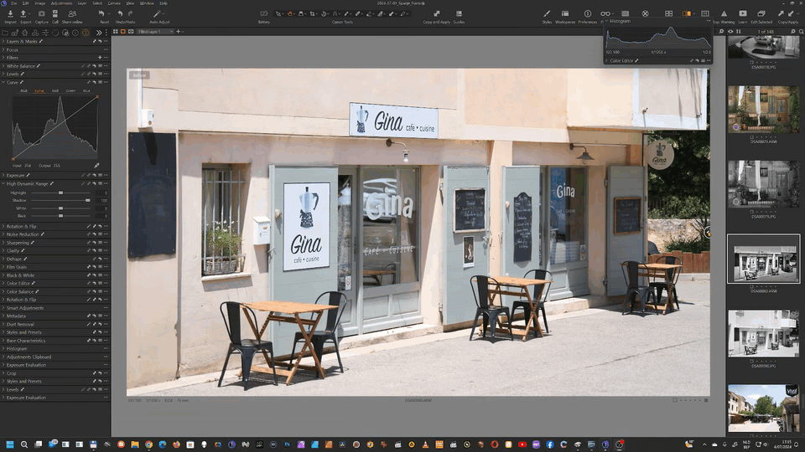
Task: Open Windows search in the taskbar
Action: click(24, 444)
